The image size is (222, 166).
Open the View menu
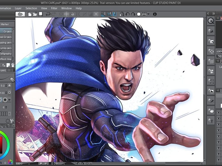[x=44, y=8]
